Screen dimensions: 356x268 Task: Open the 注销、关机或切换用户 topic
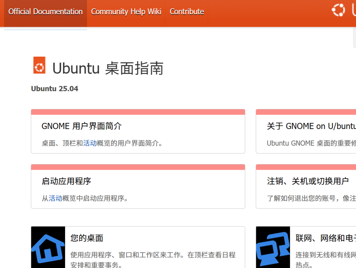click(308, 181)
